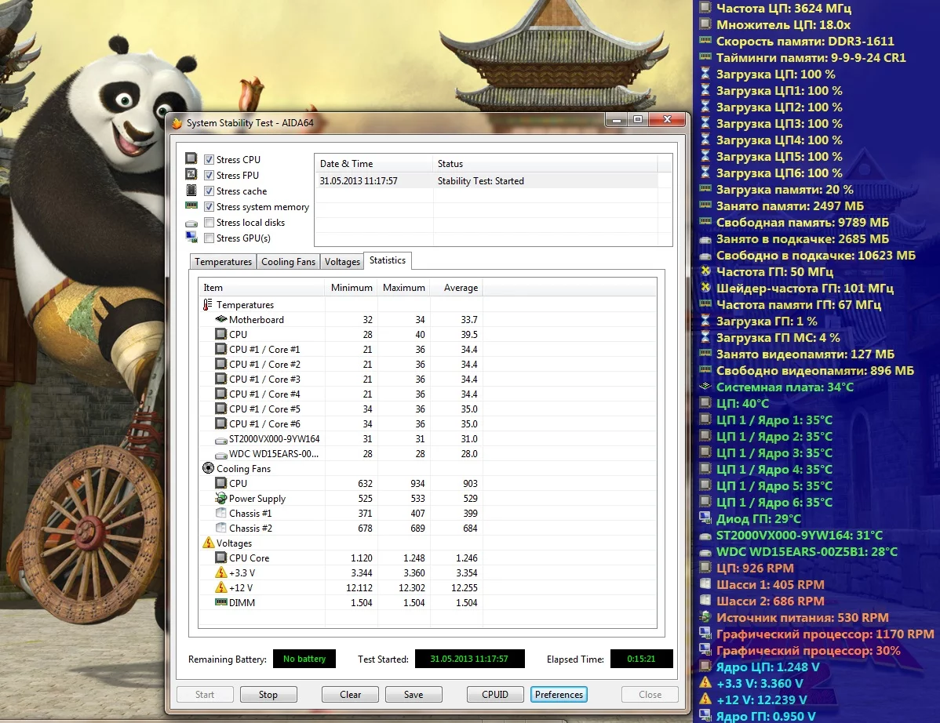This screenshot has height=723, width=940.
Task: Click the warning icon of Voltages group
Action: pos(208,543)
